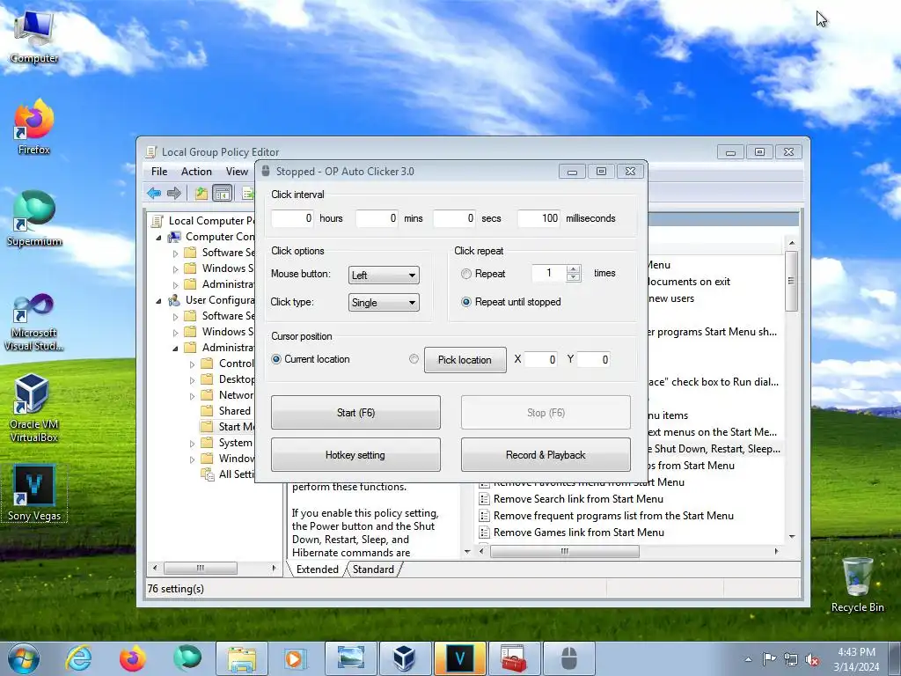The width and height of the screenshot is (901, 676).
Task: Toggle the show/hide console tree toolbar icon
Action: click(222, 193)
